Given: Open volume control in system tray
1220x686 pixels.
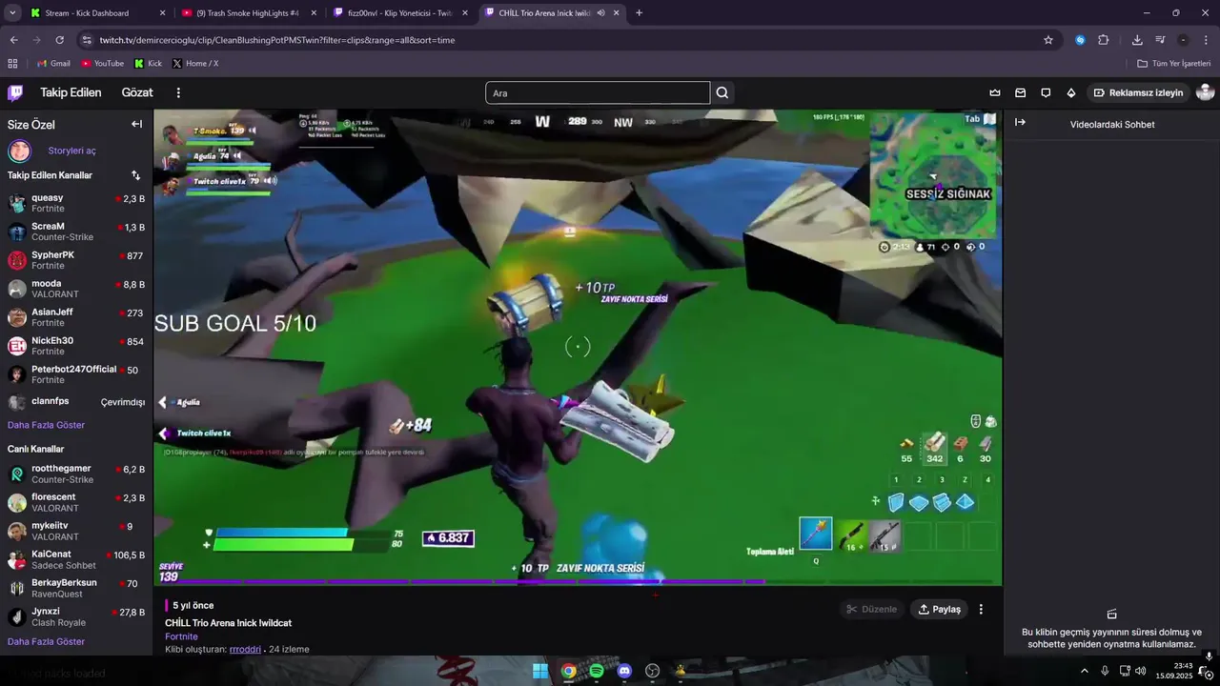Looking at the screenshot, I should [x=1141, y=671].
